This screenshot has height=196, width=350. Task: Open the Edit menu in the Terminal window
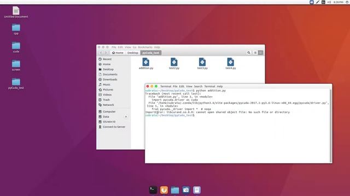182,86
